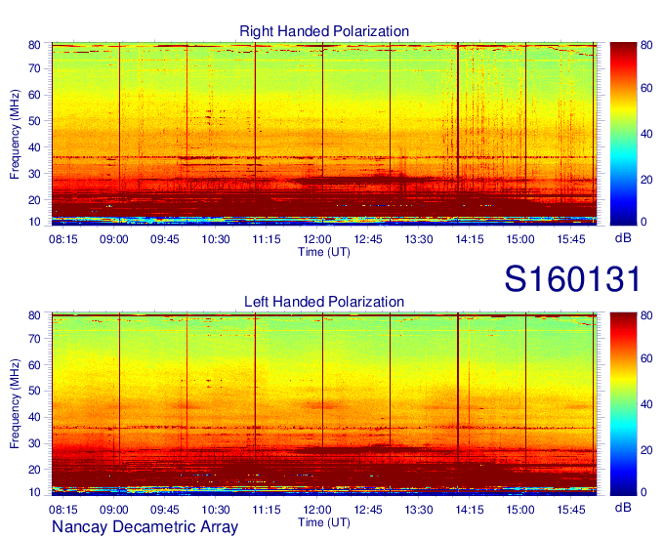Click the 30 MHz frequency tick of Left Handed plot

(x=34, y=443)
